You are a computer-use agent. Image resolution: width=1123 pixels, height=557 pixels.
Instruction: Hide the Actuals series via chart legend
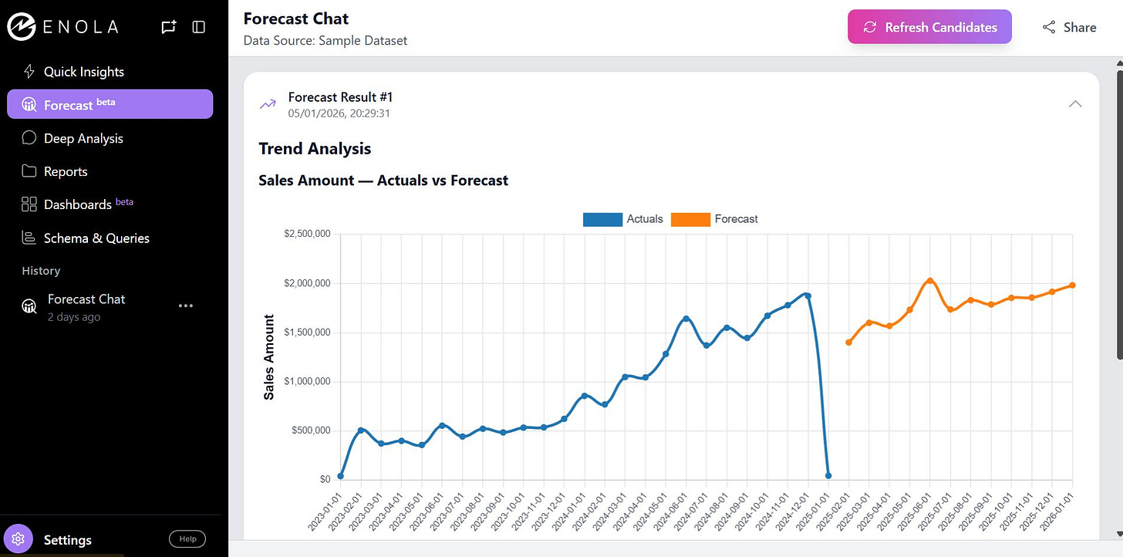645,219
